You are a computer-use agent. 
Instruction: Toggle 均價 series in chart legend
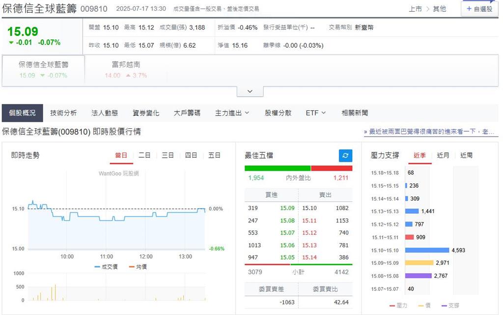(x=138, y=267)
